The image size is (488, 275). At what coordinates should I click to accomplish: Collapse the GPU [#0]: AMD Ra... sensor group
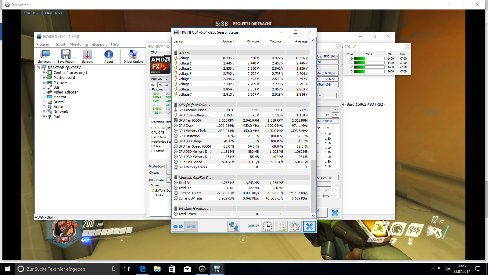[176, 105]
